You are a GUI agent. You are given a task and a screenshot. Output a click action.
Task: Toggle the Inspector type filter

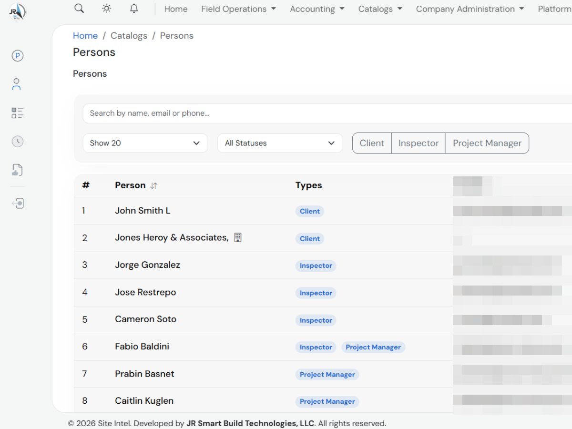pyautogui.click(x=419, y=143)
